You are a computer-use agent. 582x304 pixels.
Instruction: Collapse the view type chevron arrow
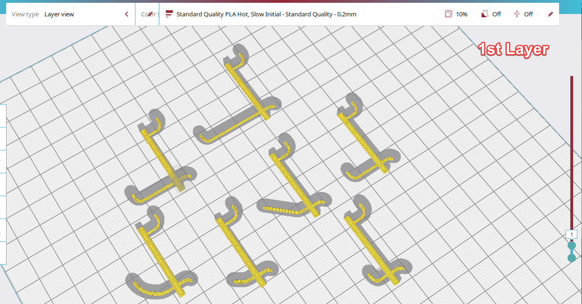coord(127,14)
